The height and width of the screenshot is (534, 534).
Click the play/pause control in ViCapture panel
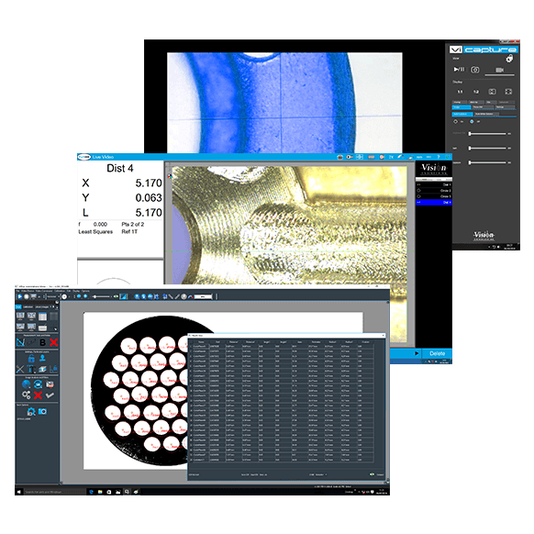click(459, 70)
